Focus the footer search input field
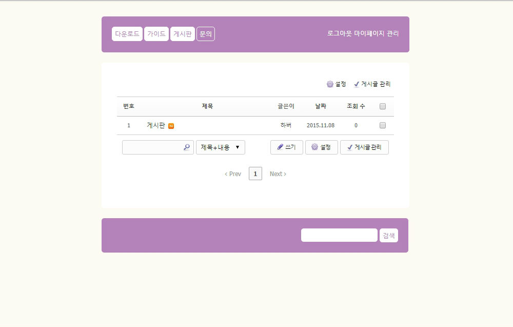The width and height of the screenshot is (513, 327). tap(339, 235)
